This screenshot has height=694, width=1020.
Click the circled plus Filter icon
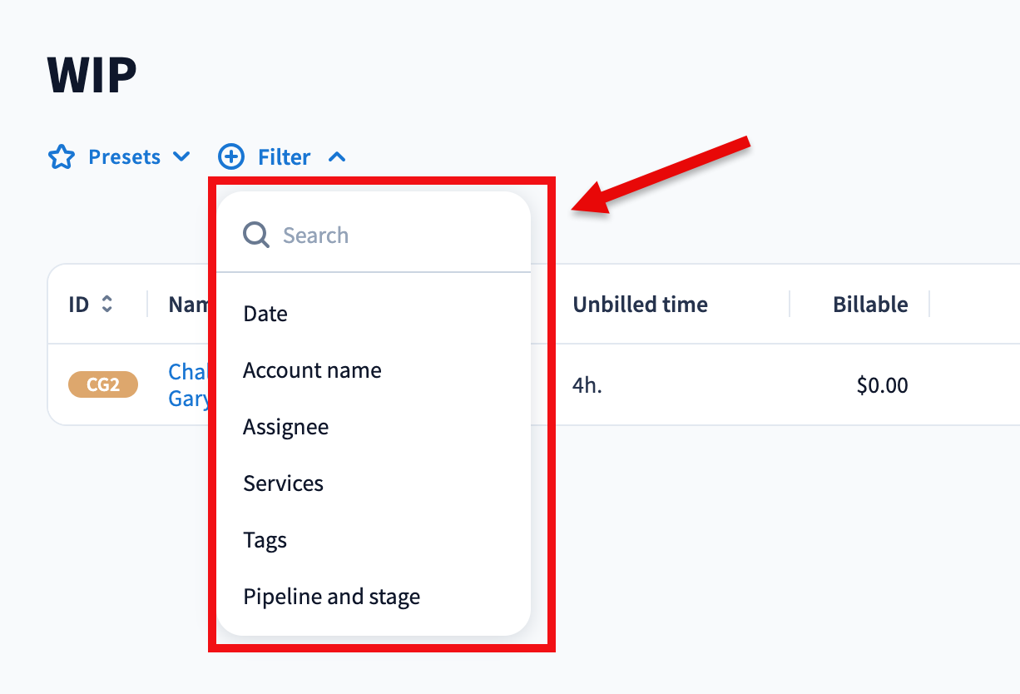[231, 156]
